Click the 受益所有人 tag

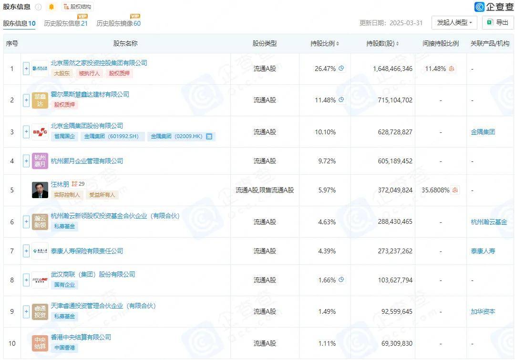[x=102, y=195]
